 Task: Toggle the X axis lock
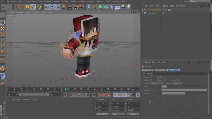tap(46, 7)
